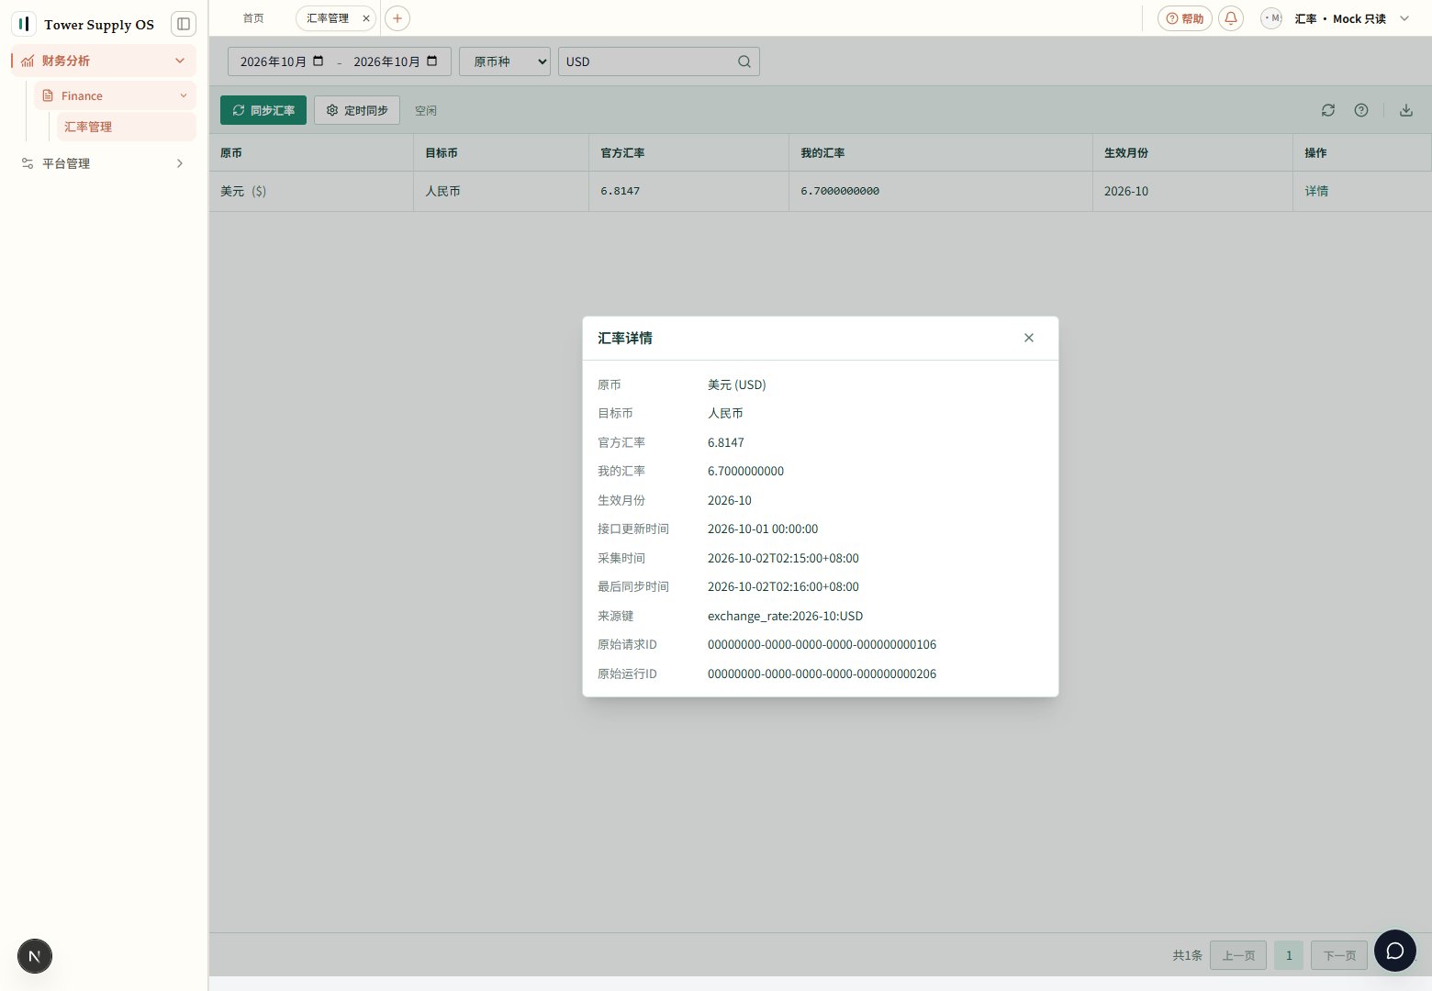Click the 平台管理 sliders icon
This screenshot has height=991, width=1432.
tap(28, 163)
